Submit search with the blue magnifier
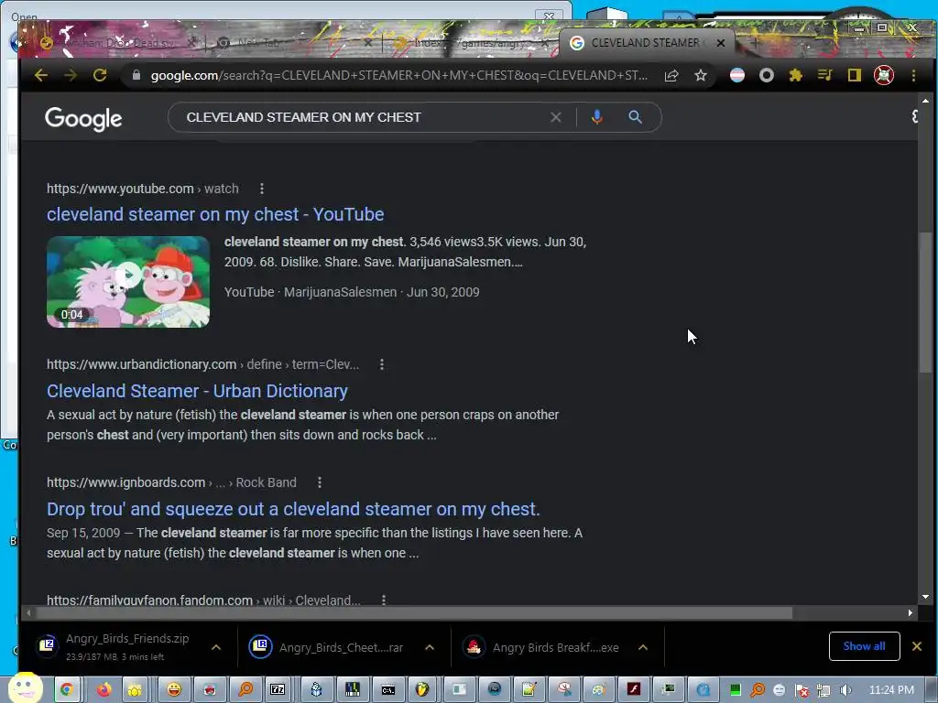The image size is (938, 703). tap(635, 117)
